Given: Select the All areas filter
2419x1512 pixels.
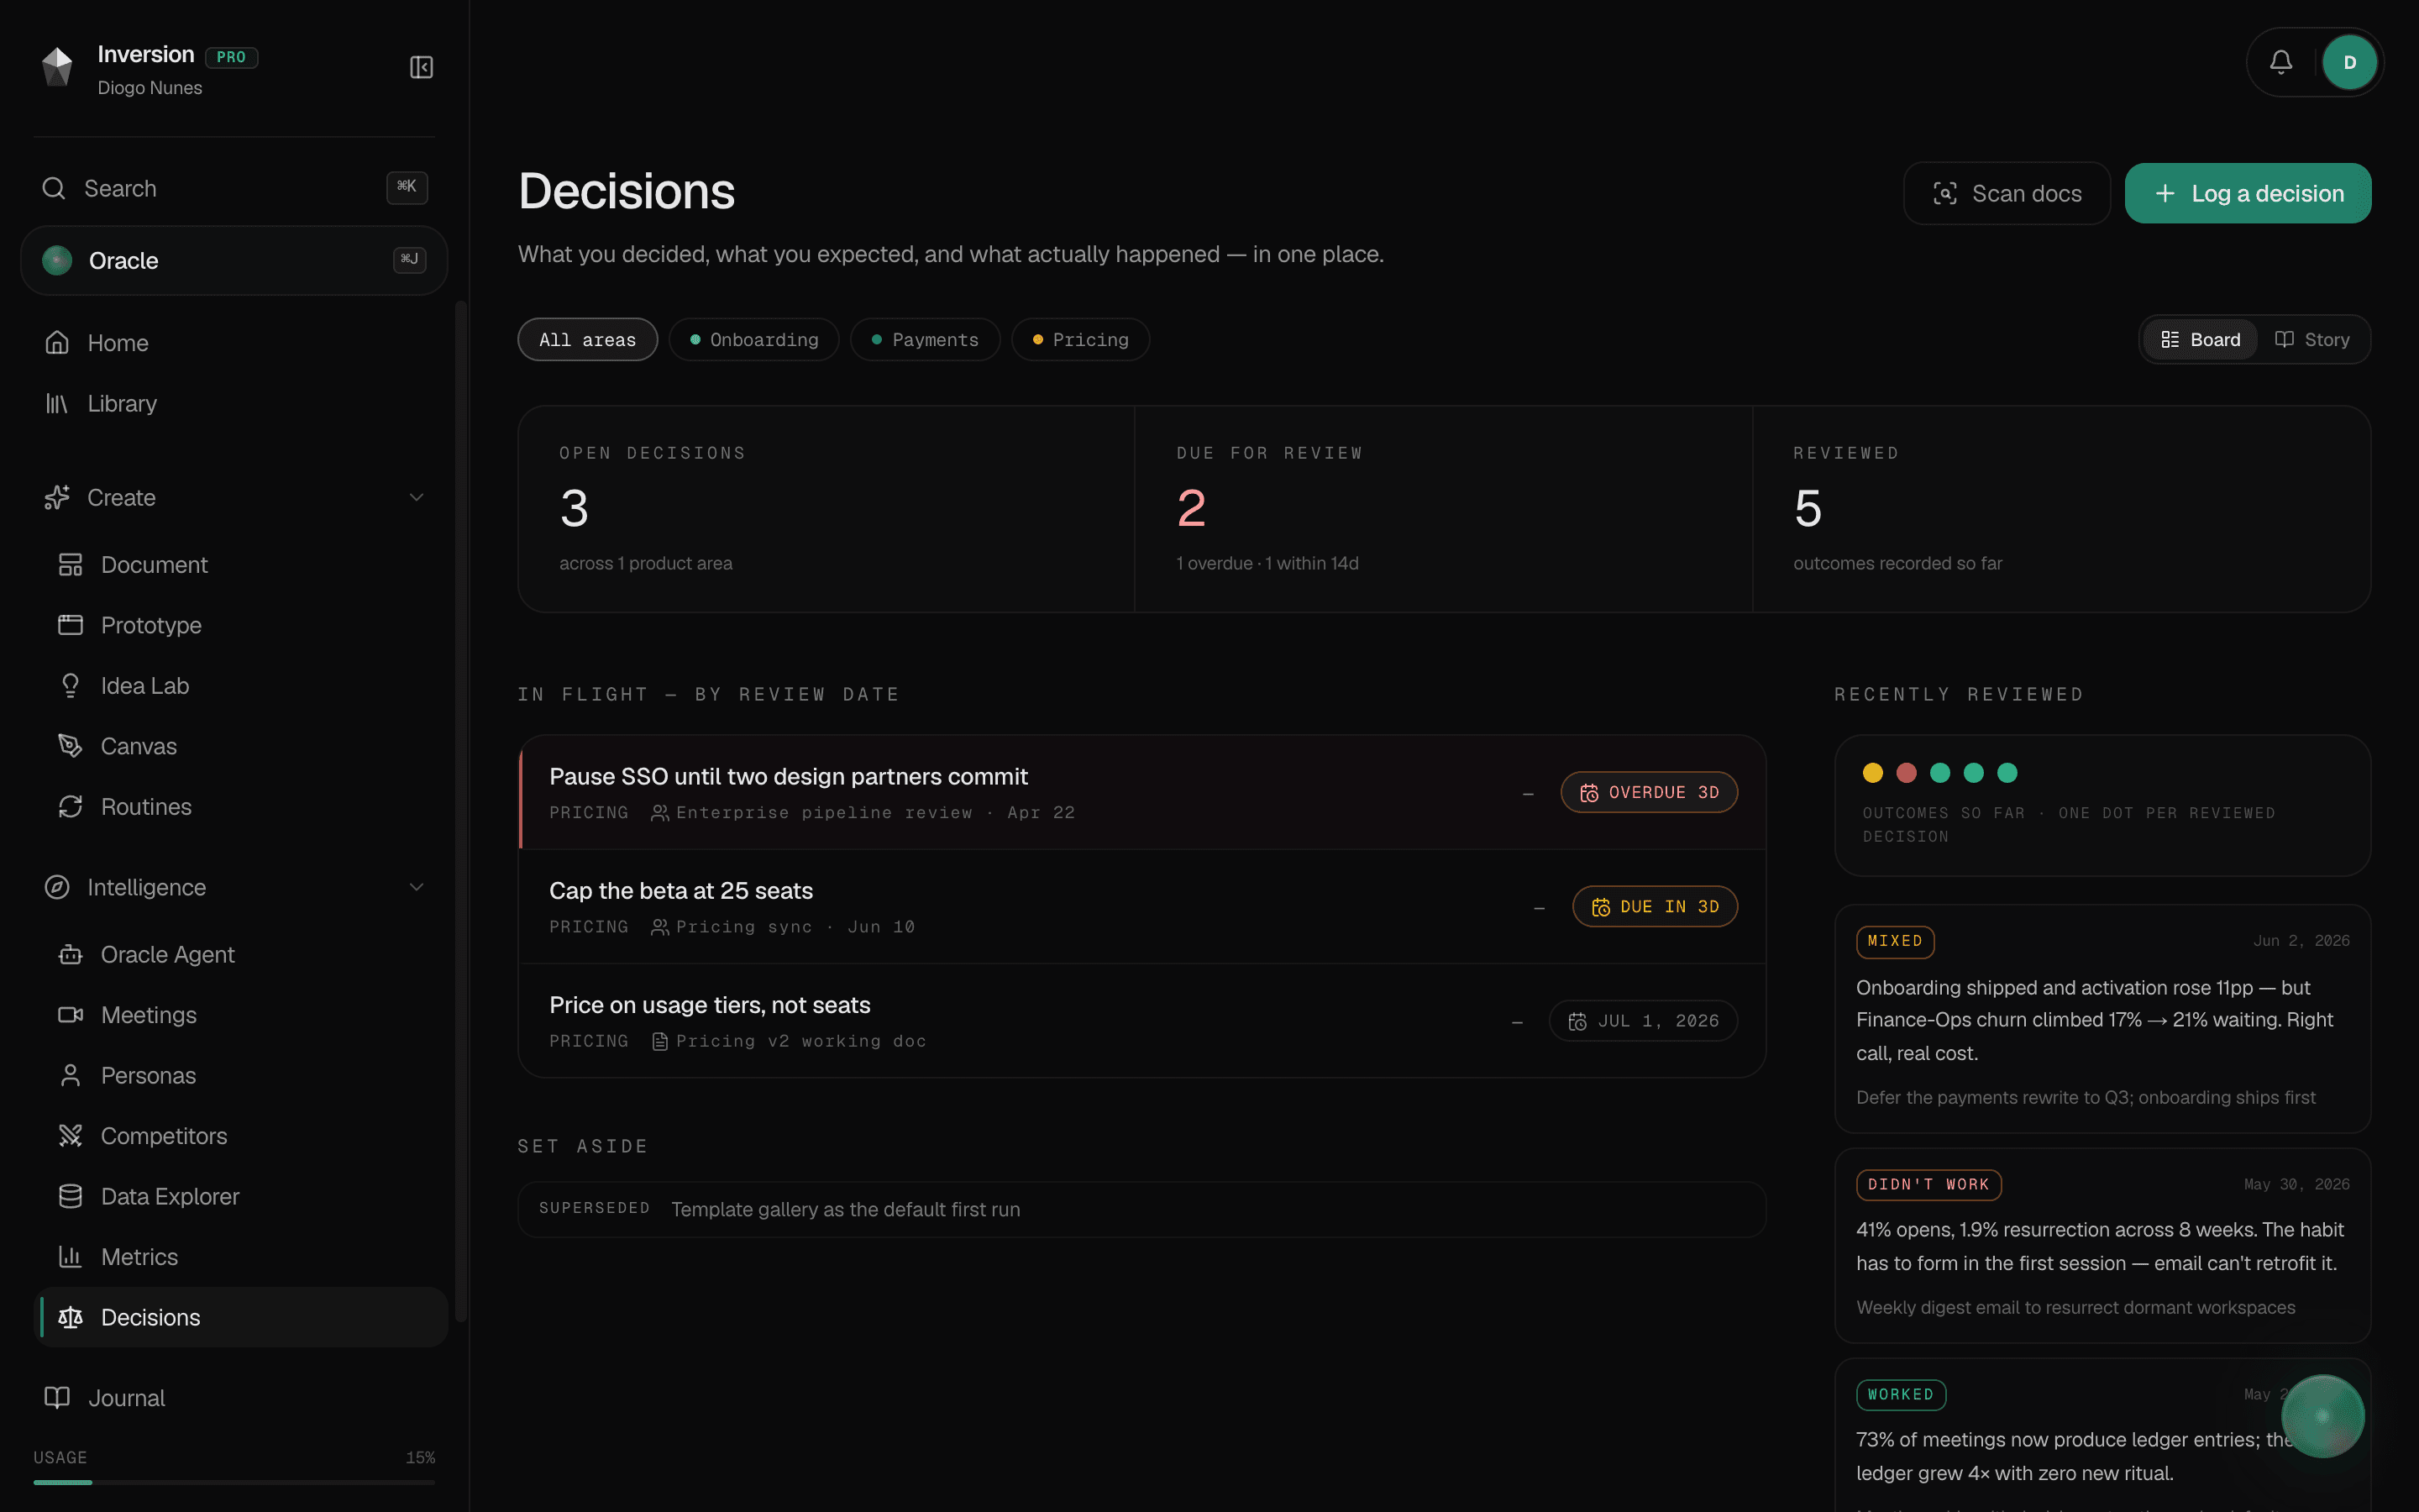Looking at the screenshot, I should 588,340.
